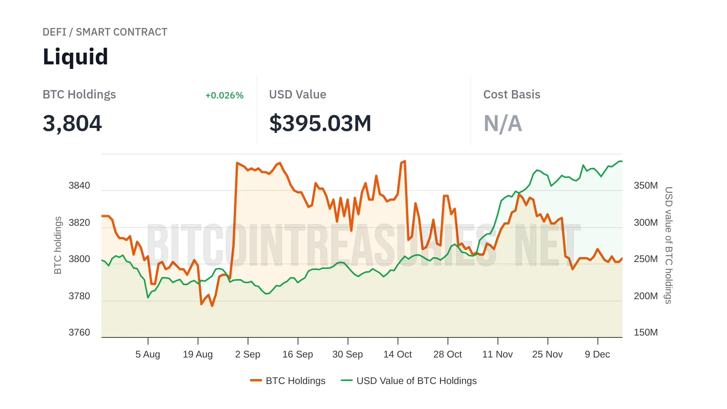The height and width of the screenshot is (409, 727).
Task: Click the USD value of BTC holdings axis title
Action: coord(669,245)
